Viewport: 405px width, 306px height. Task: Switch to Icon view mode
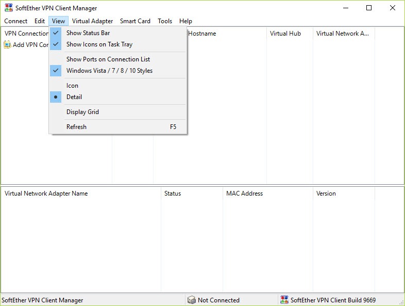coord(73,86)
